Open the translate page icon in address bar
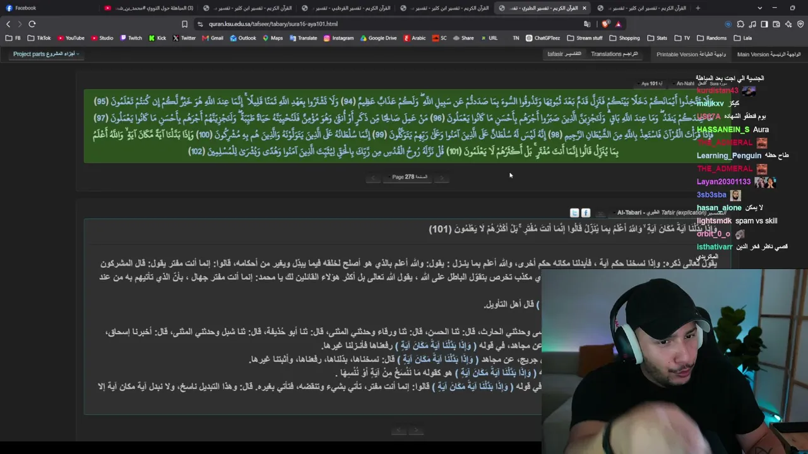This screenshot has width=808, height=454. [x=587, y=24]
